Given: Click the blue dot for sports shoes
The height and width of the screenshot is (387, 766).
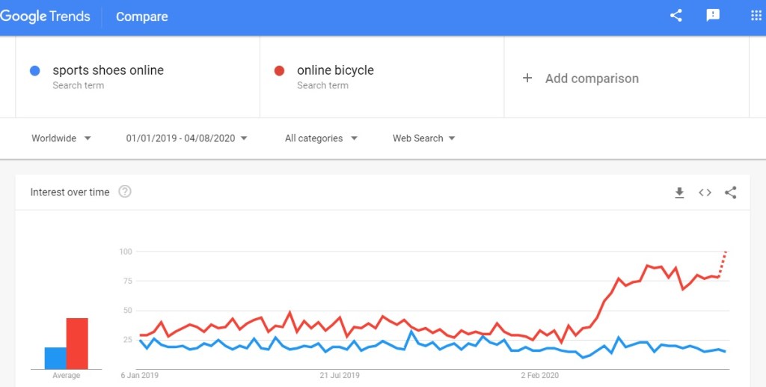Looking at the screenshot, I should (x=34, y=70).
